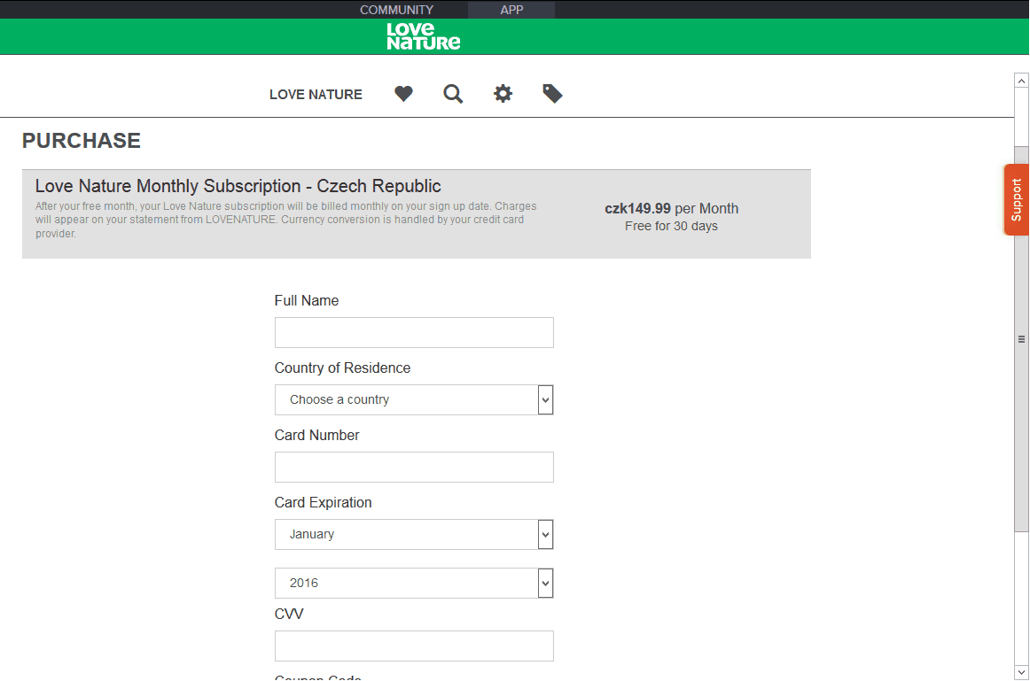Open search with the magnifying glass icon
The width and height of the screenshot is (1030, 681).
(453, 94)
